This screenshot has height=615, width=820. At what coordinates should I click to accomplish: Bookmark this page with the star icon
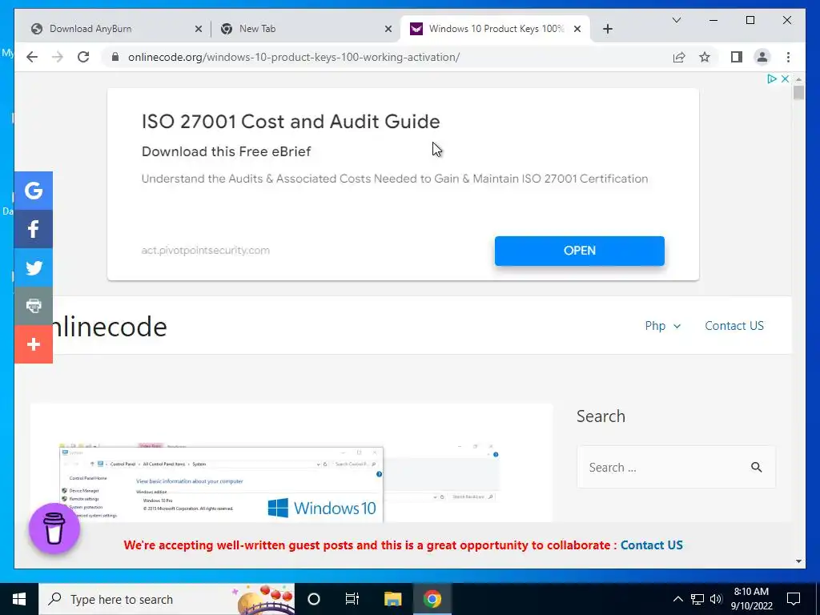705,57
